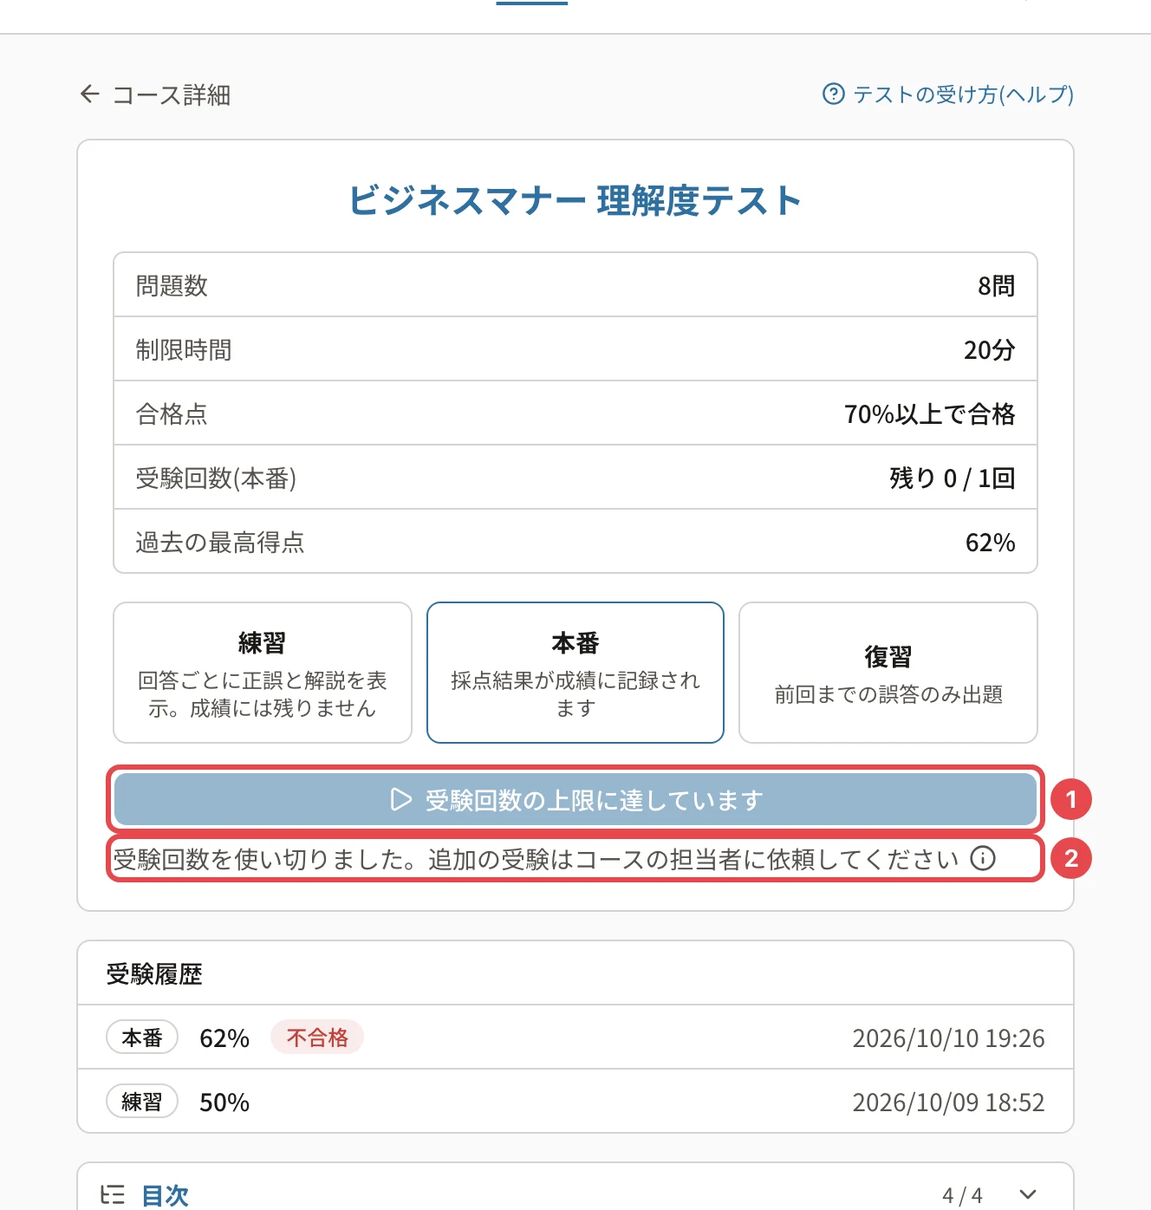The image size is (1151, 1210).
Task: Click the 62% score in history row
Action: pos(224,1038)
